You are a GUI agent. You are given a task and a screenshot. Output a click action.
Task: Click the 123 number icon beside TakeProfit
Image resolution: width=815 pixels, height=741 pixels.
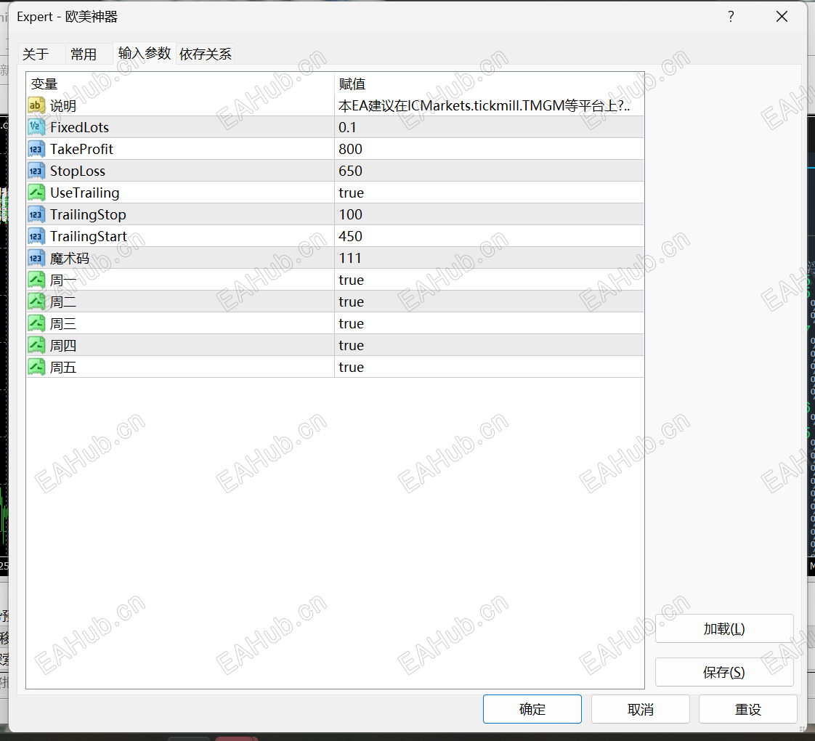pos(36,149)
